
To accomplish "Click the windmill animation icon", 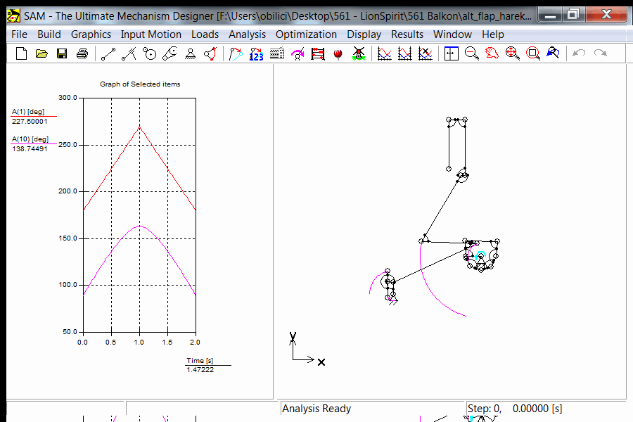I will (358, 53).
